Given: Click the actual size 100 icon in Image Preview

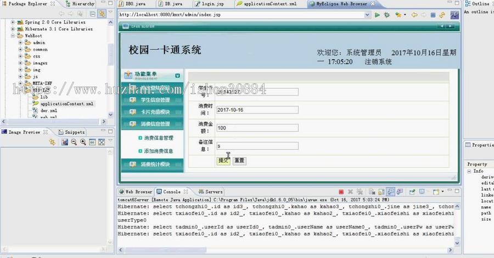Looking at the screenshot, I should click(x=92, y=142).
